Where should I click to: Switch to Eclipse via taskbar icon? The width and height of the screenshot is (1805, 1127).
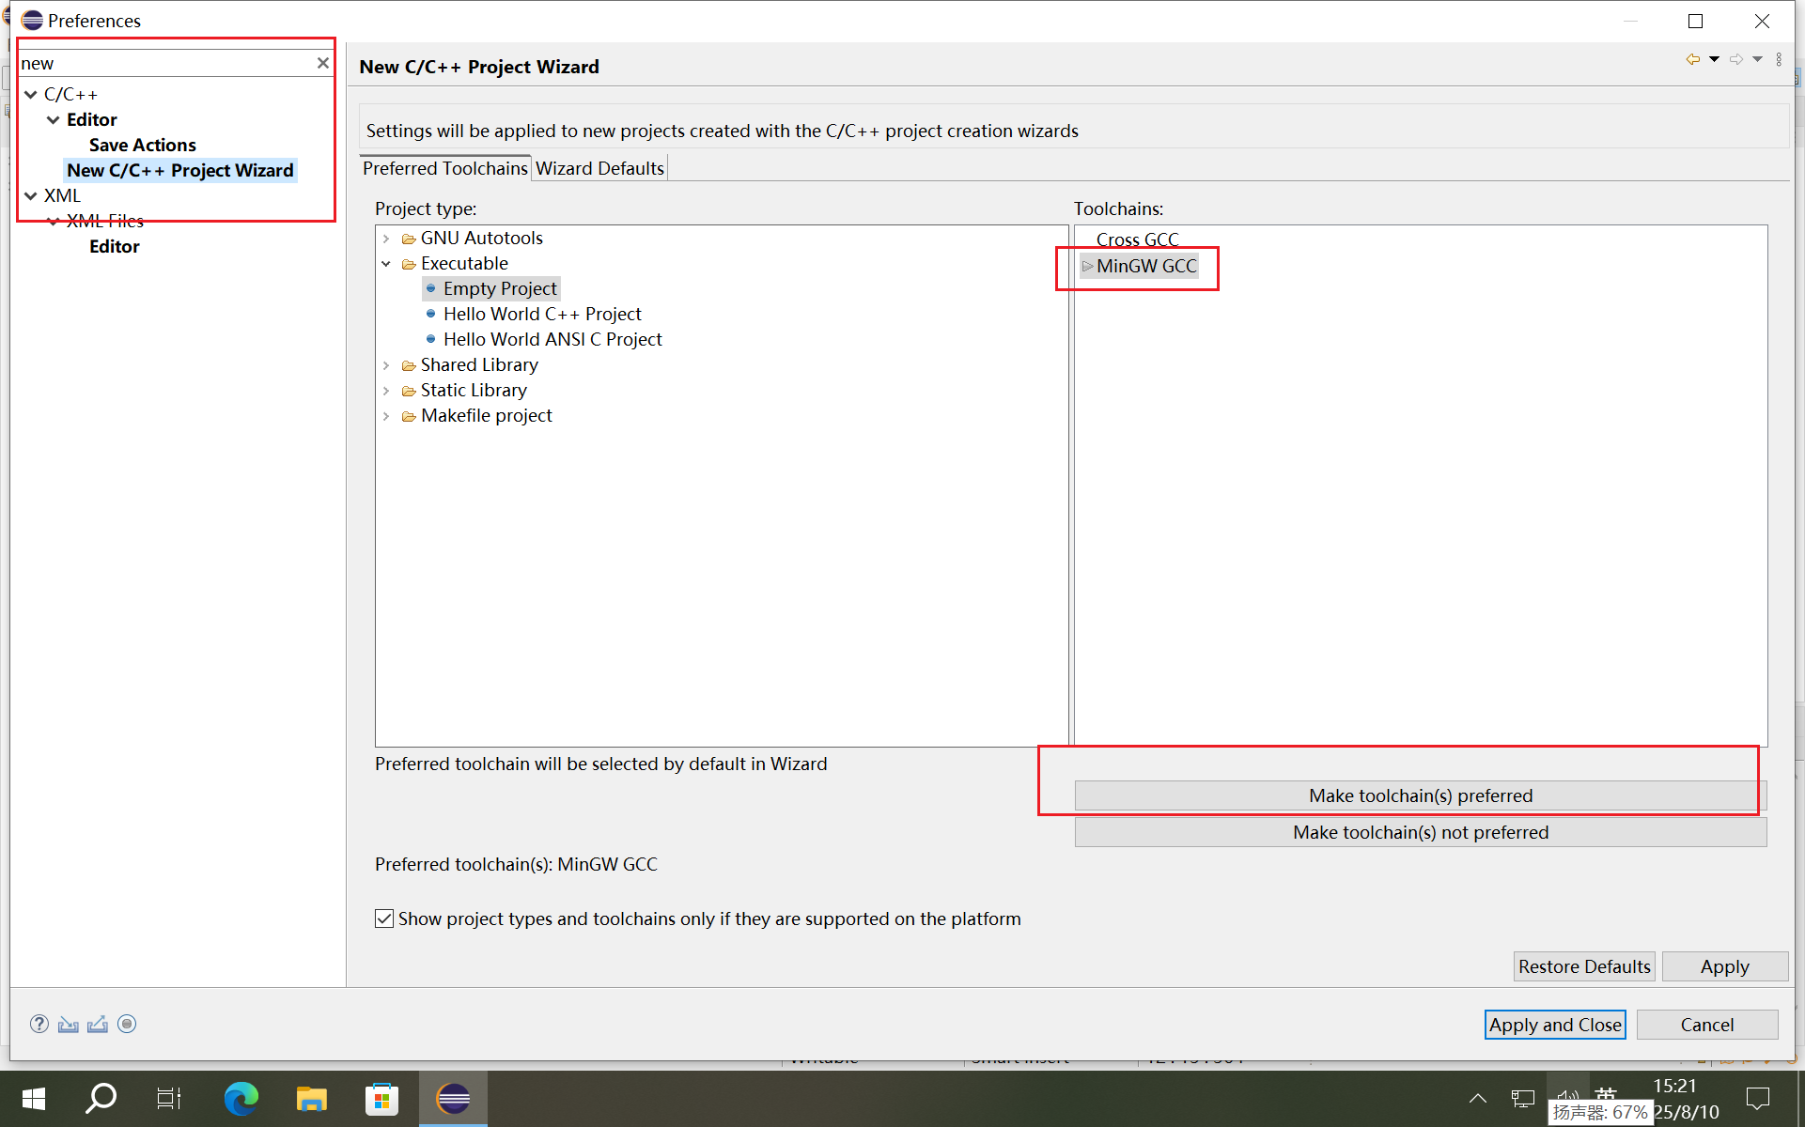pos(453,1099)
